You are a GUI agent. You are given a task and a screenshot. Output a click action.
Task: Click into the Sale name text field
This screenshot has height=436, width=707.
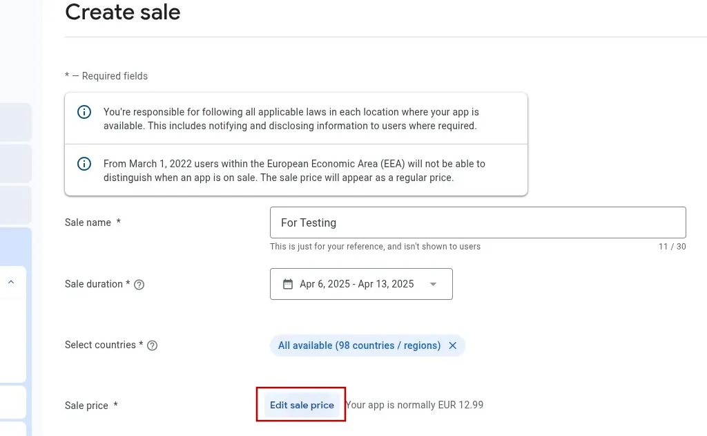(x=476, y=222)
